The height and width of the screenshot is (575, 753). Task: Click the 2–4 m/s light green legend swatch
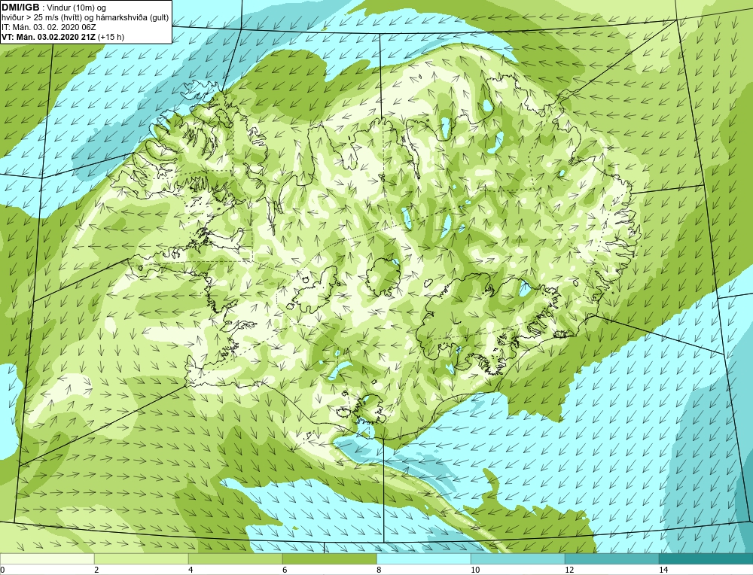(142, 558)
